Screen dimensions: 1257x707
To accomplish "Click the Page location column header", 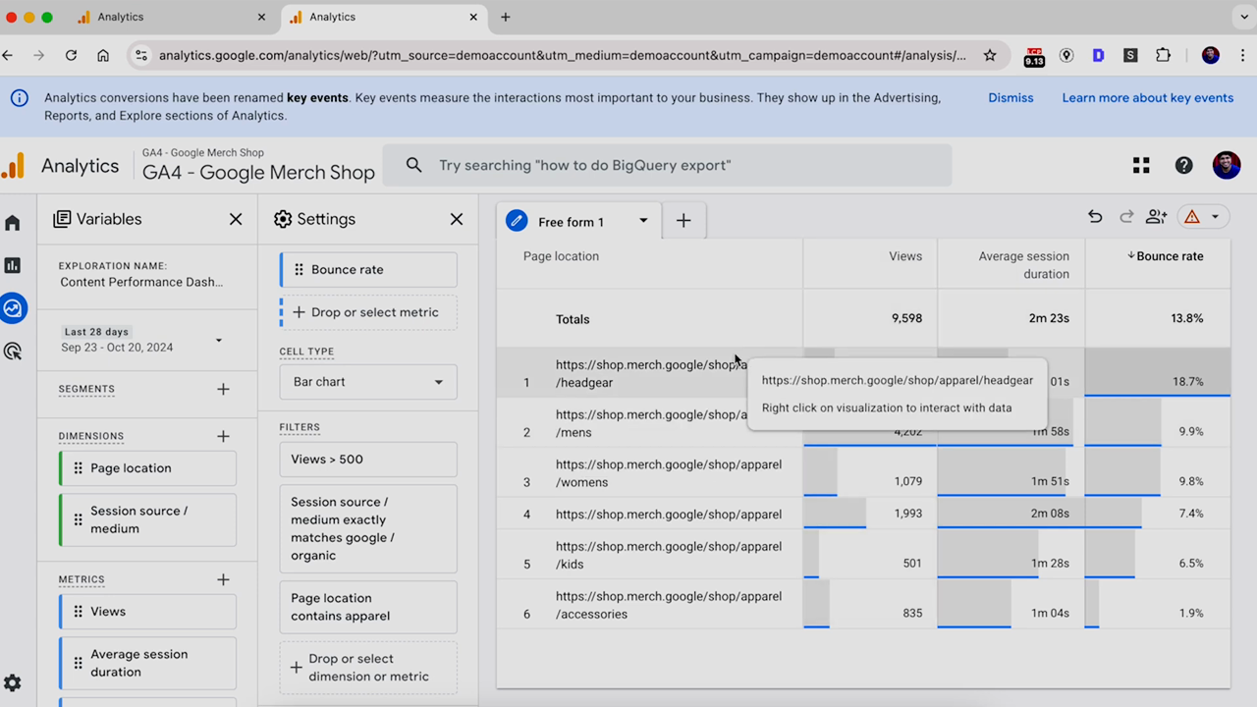I will pyautogui.click(x=561, y=256).
